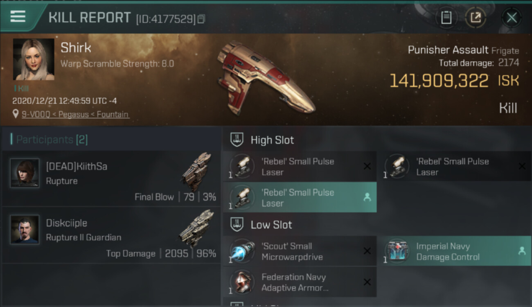Close the kill report window
532x307 pixels.
[512, 18]
